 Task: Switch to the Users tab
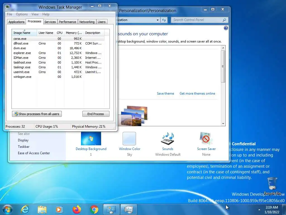(101, 22)
